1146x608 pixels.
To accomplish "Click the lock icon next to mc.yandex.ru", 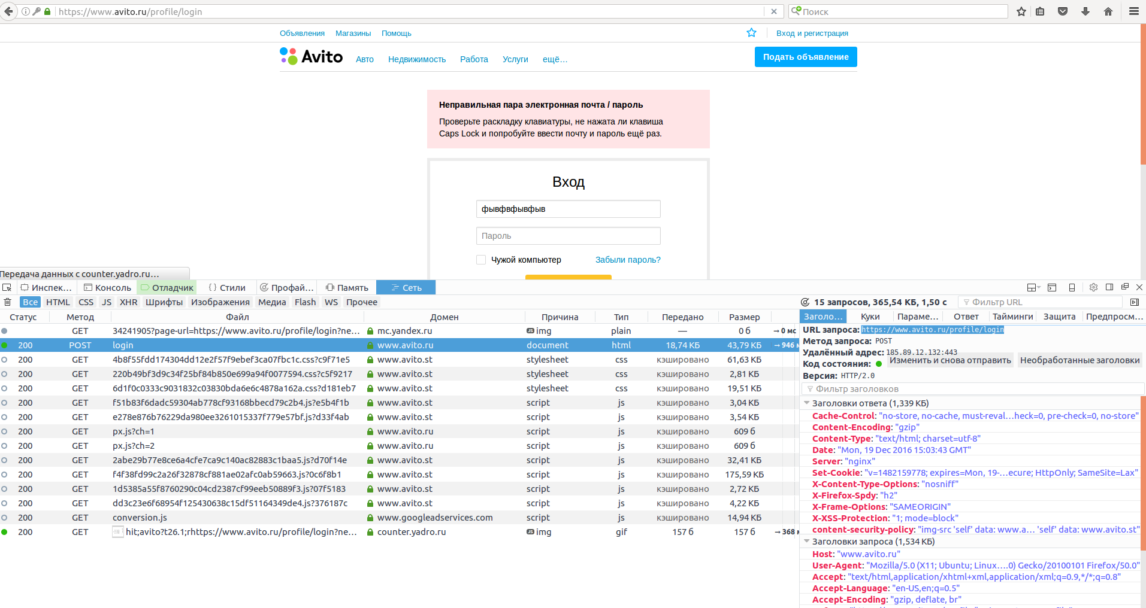I will click(370, 331).
